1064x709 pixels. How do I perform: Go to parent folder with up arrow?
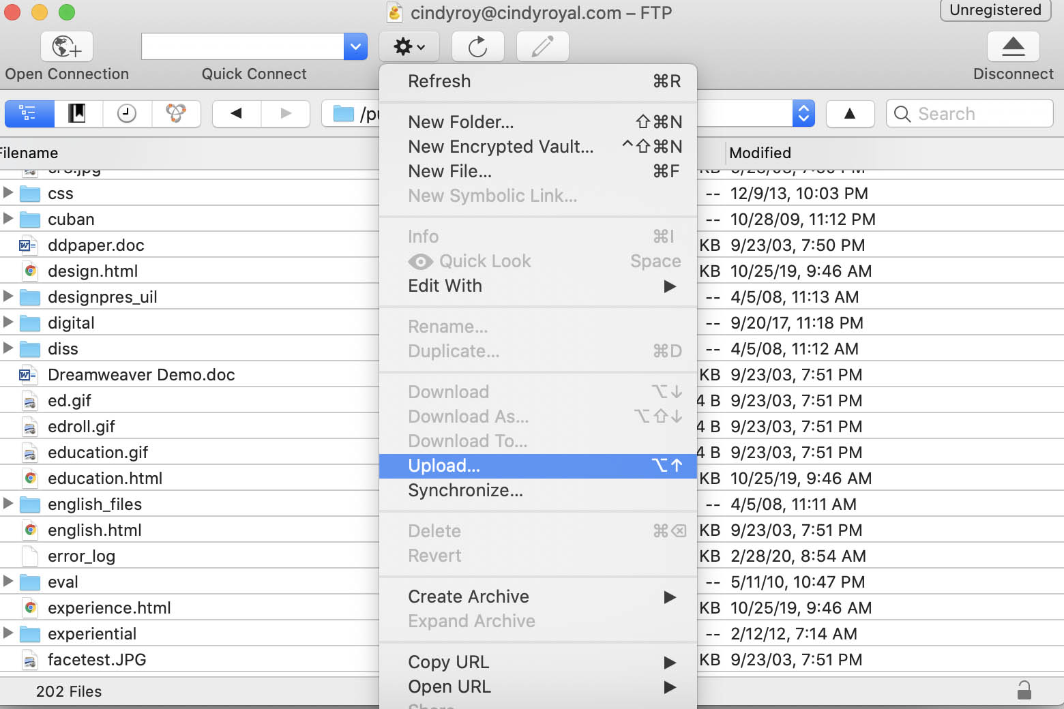point(850,114)
